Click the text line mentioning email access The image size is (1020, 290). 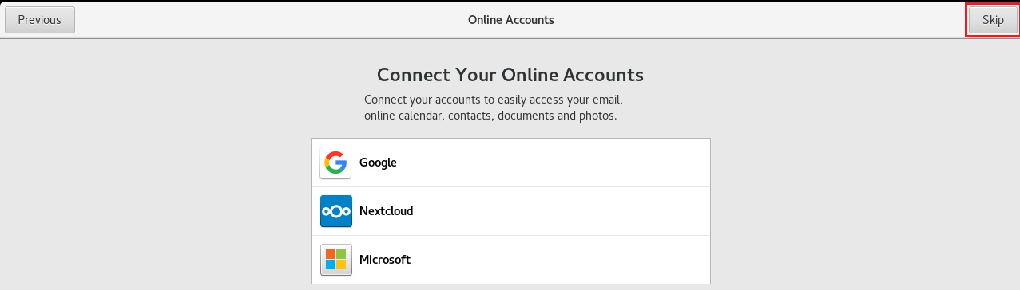493,100
